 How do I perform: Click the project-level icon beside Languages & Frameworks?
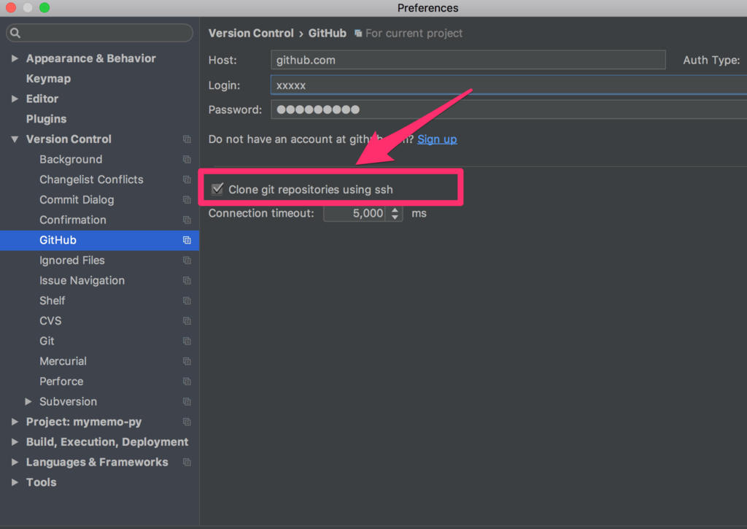[187, 463]
